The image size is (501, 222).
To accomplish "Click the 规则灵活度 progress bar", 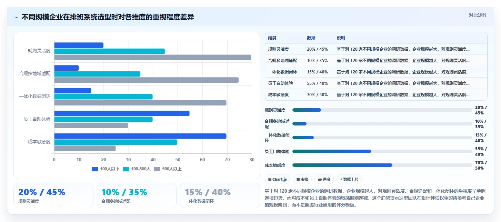I will point(382,110).
